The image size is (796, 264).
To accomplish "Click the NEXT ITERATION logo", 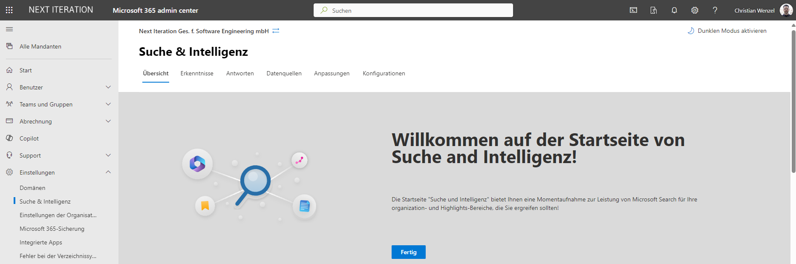I will point(61,10).
